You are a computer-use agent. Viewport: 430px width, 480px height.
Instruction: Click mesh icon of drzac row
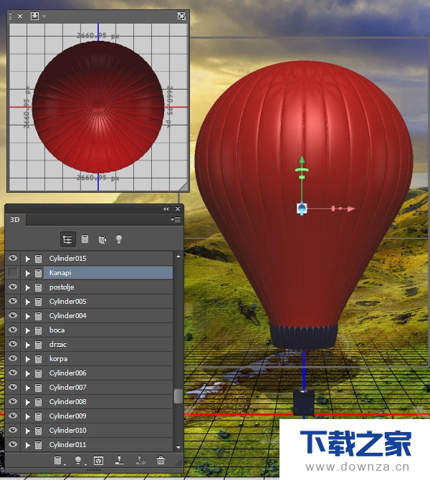click(x=38, y=345)
